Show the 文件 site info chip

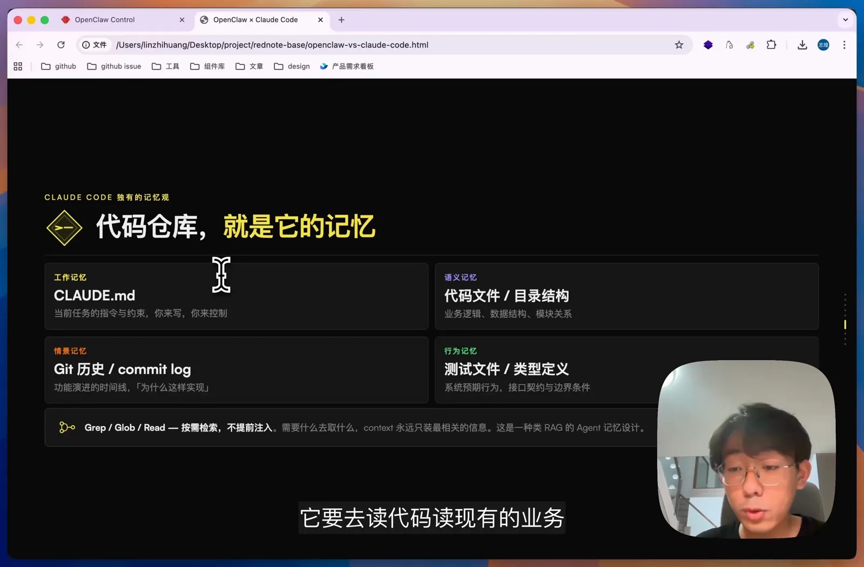click(94, 45)
